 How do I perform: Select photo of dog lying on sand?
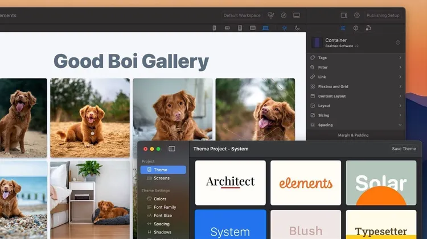click(x=90, y=118)
